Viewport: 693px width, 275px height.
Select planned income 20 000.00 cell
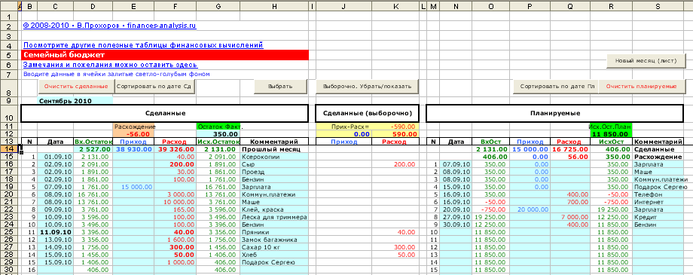530,209
